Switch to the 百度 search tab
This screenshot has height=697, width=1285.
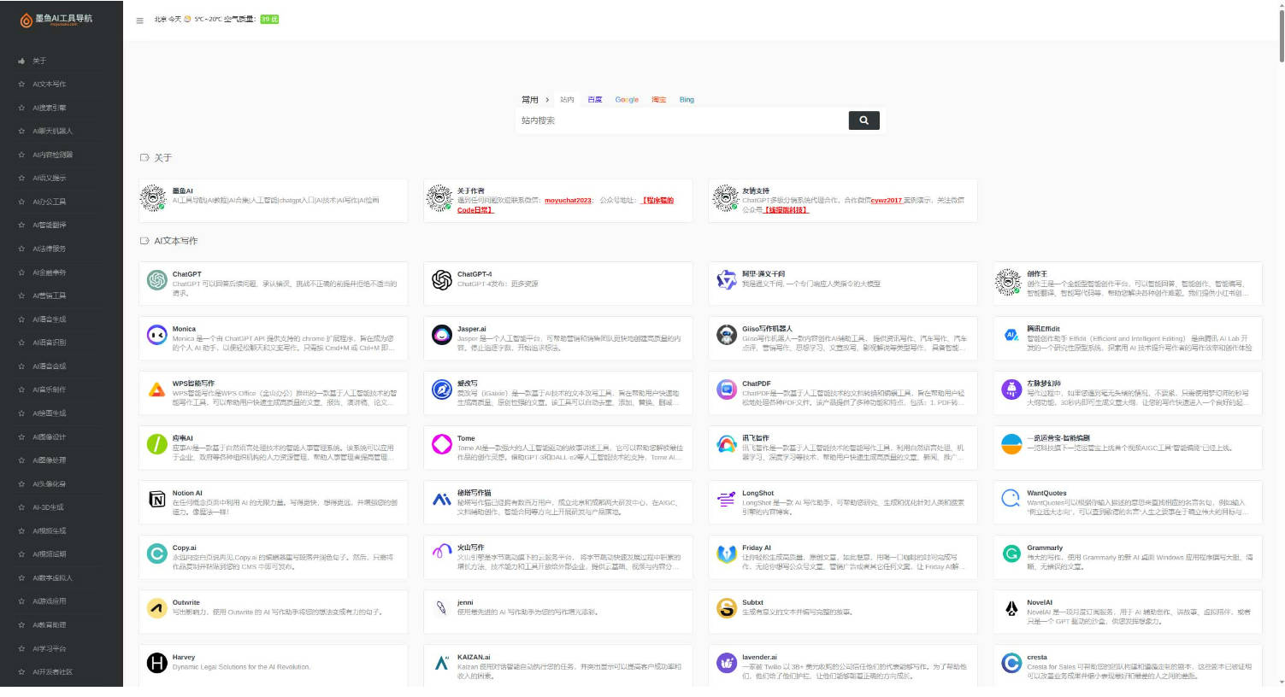tap(595, 100)
